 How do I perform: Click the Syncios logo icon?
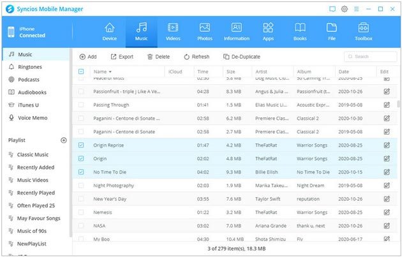(x=10, y=9)
